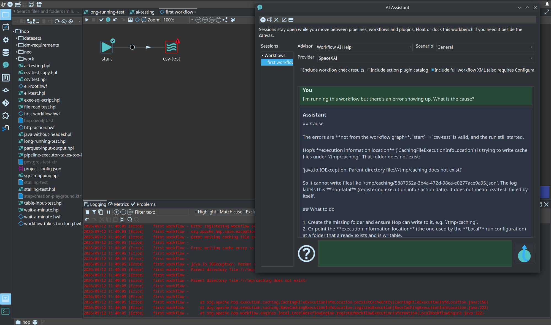Screen dimensions: 551x325
Task: Clear the log with the trash icon
Action: coord(87,212)
